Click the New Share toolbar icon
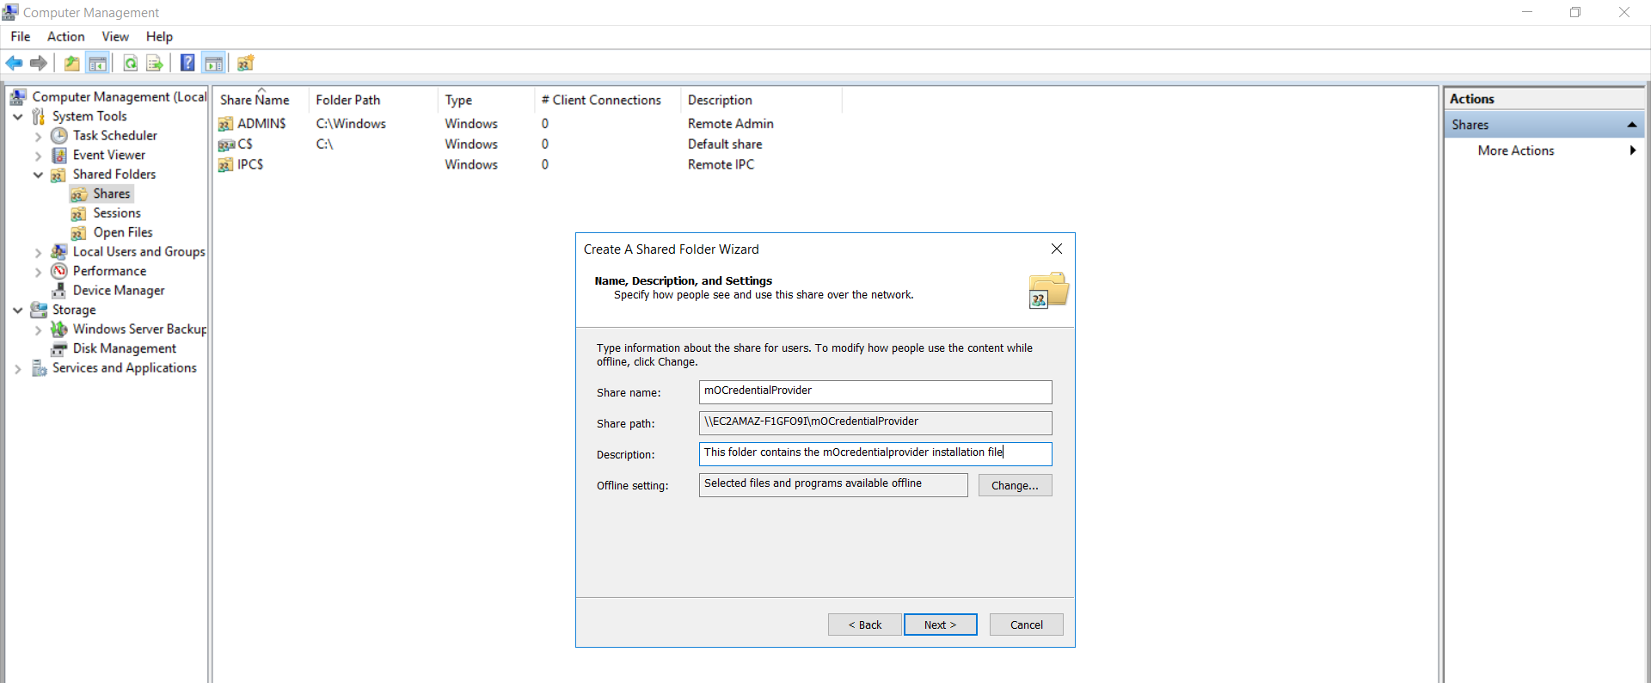This screenshot has width=1651, height=683. tap(246, 63)
